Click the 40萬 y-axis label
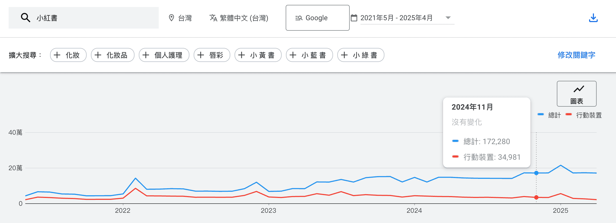The image size is (616, 223). click(x=15, y=133)
